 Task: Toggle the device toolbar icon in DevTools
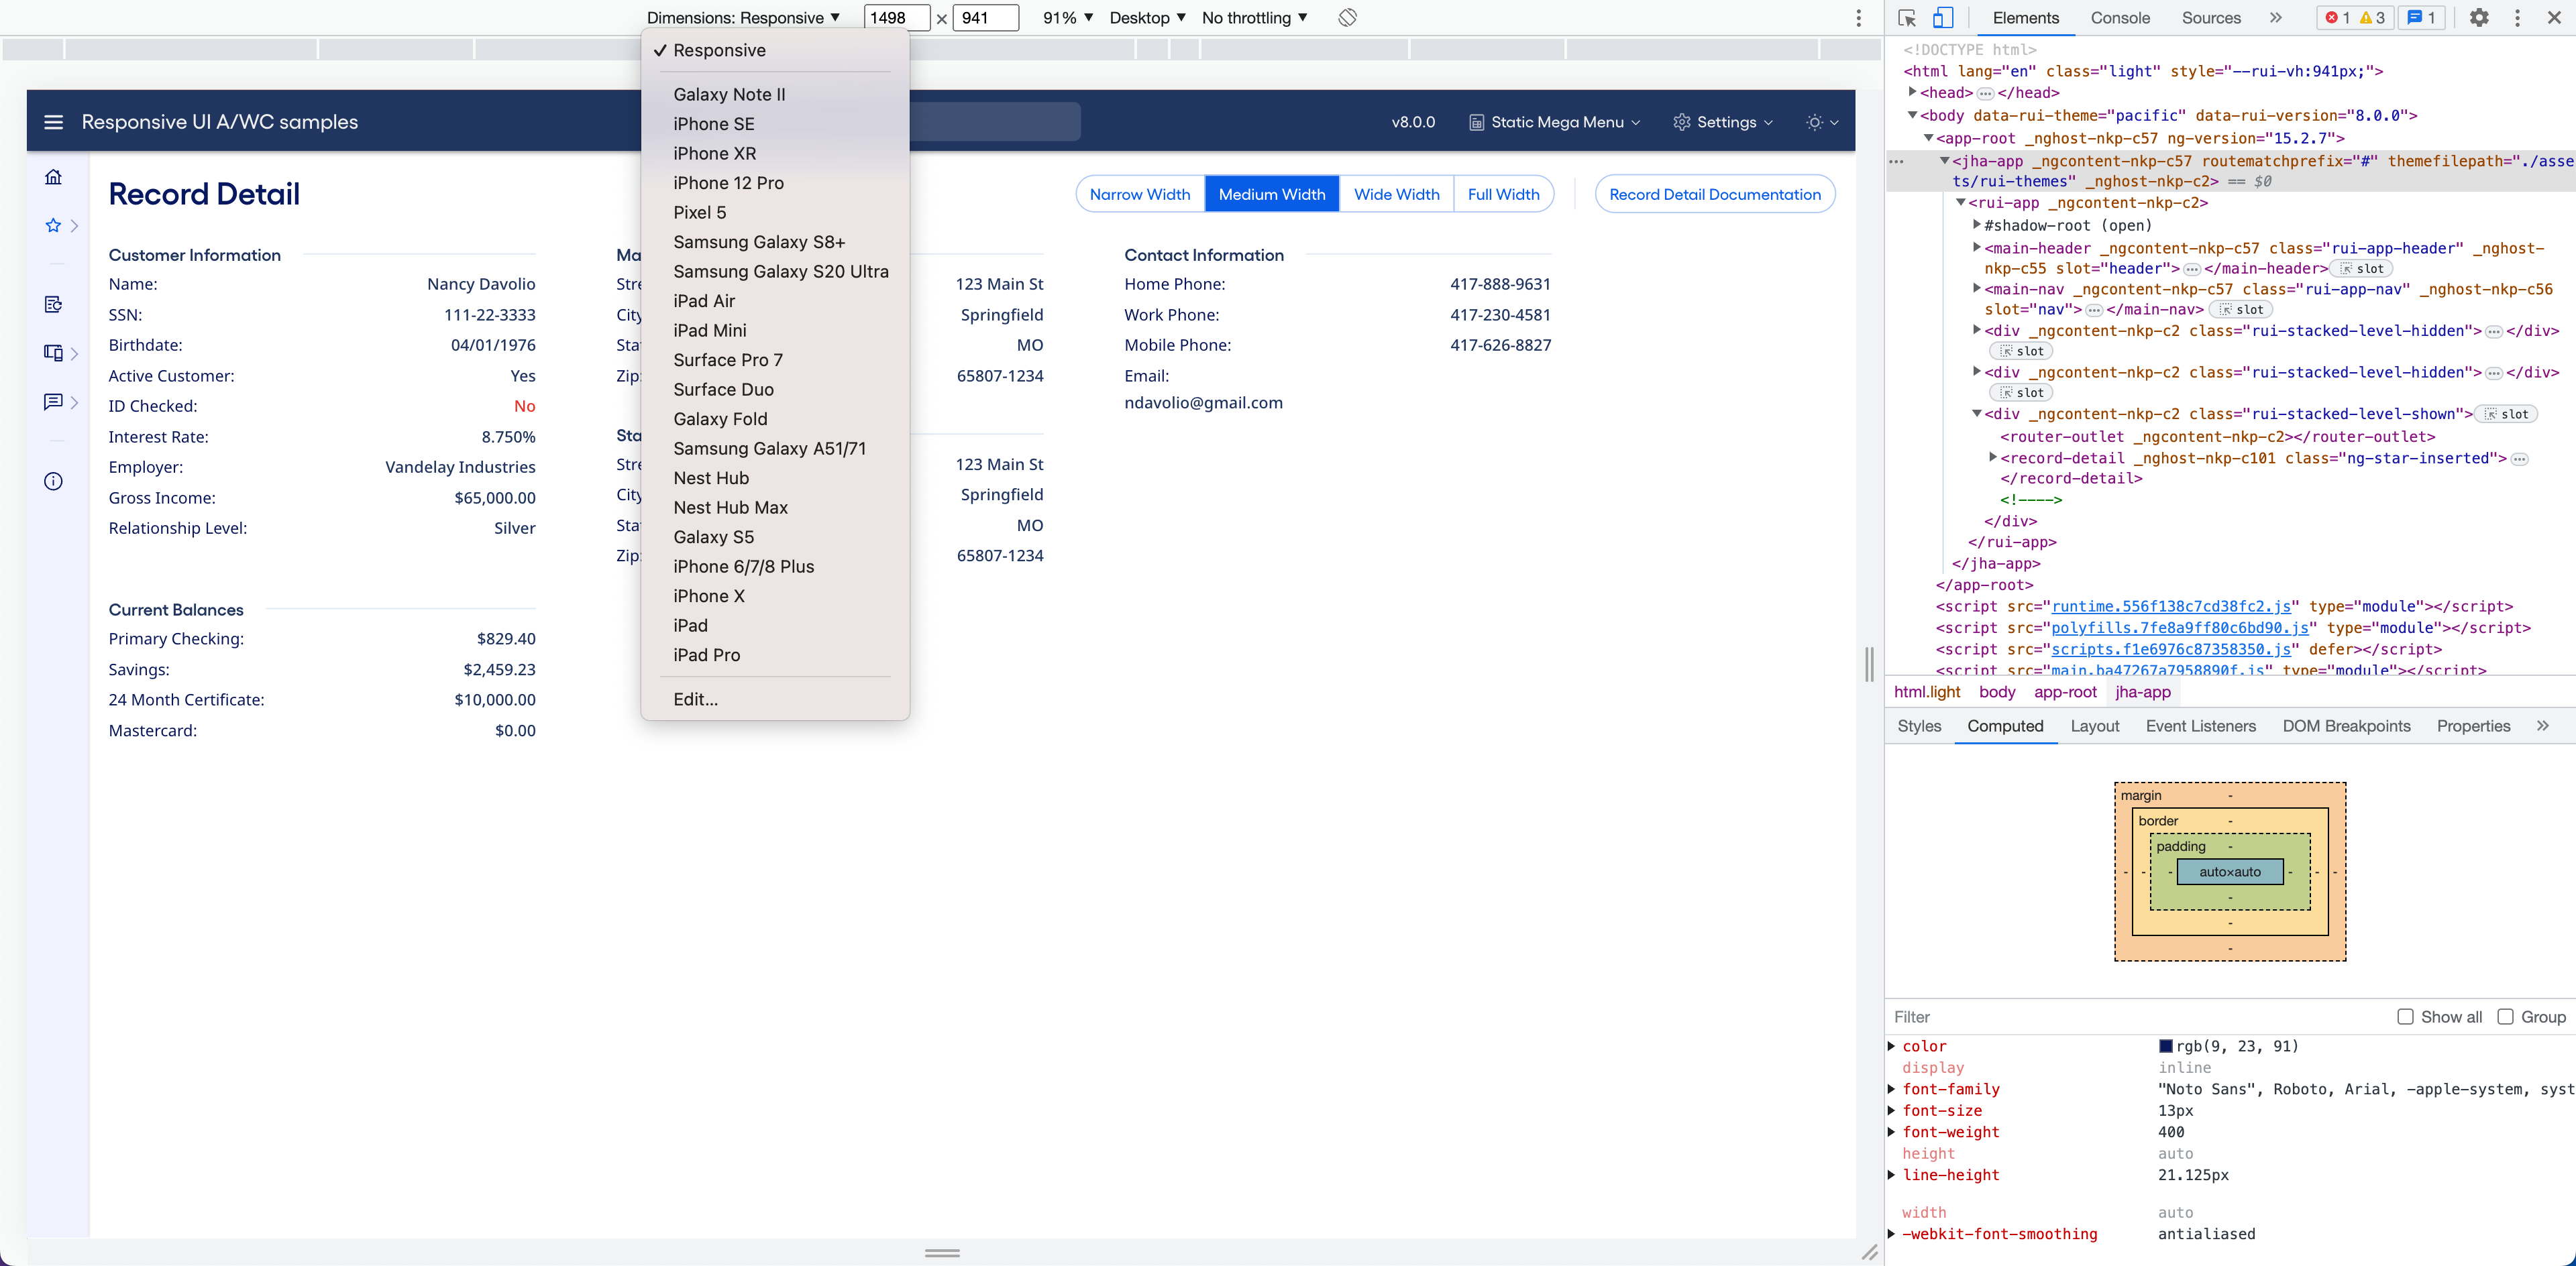[1942, 18]
